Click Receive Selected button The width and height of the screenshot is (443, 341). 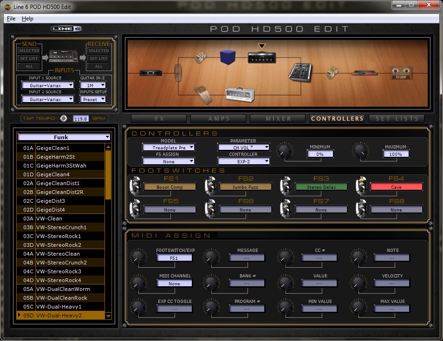pos(98,51)
